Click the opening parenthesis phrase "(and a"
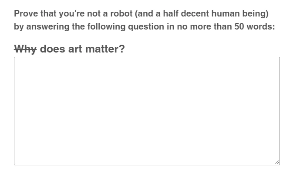 click(148, 14)
